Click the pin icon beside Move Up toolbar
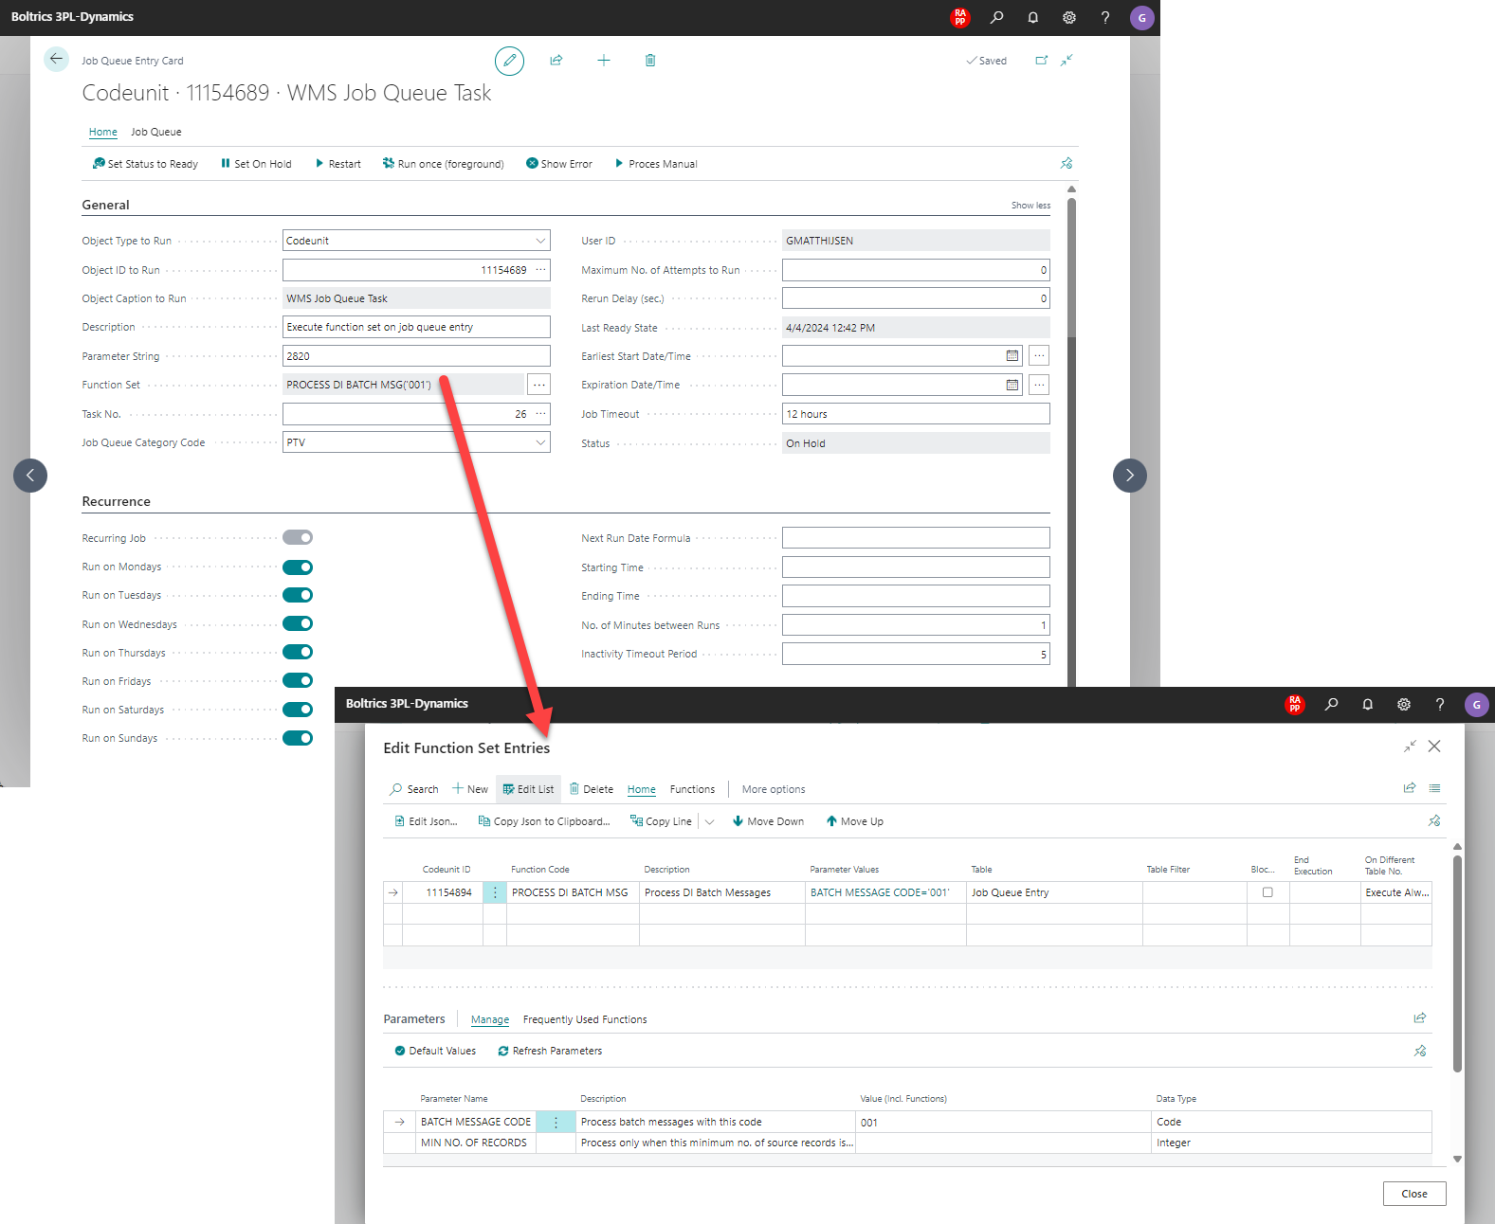This screenshot has width=1495, height=1224. [1434, 820]
